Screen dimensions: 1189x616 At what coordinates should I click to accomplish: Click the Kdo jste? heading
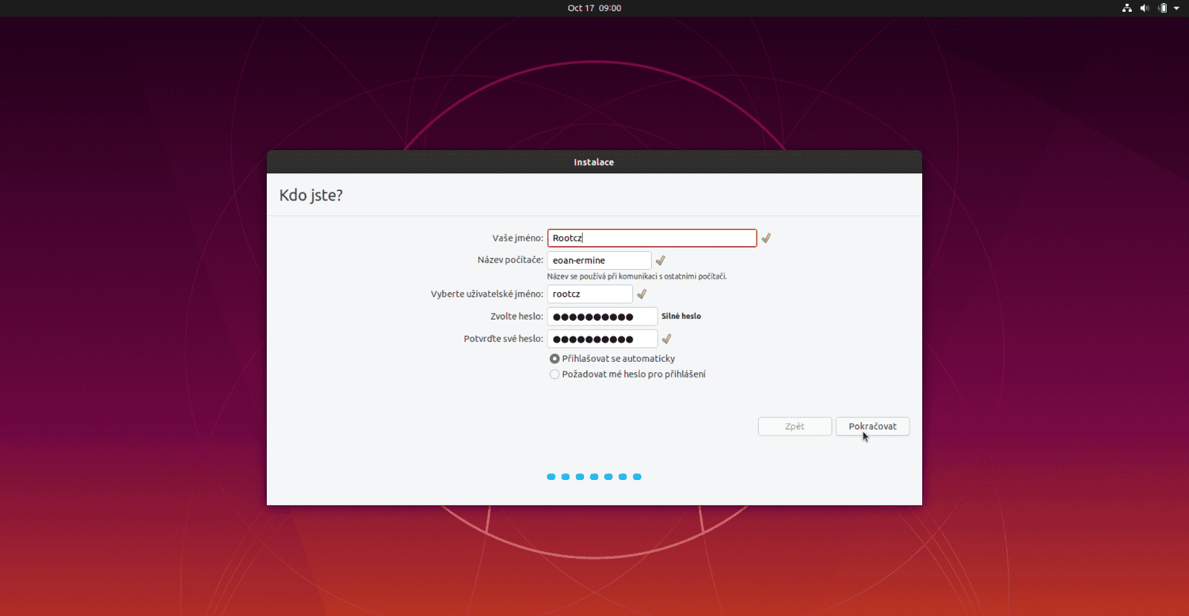pos(311,195)
